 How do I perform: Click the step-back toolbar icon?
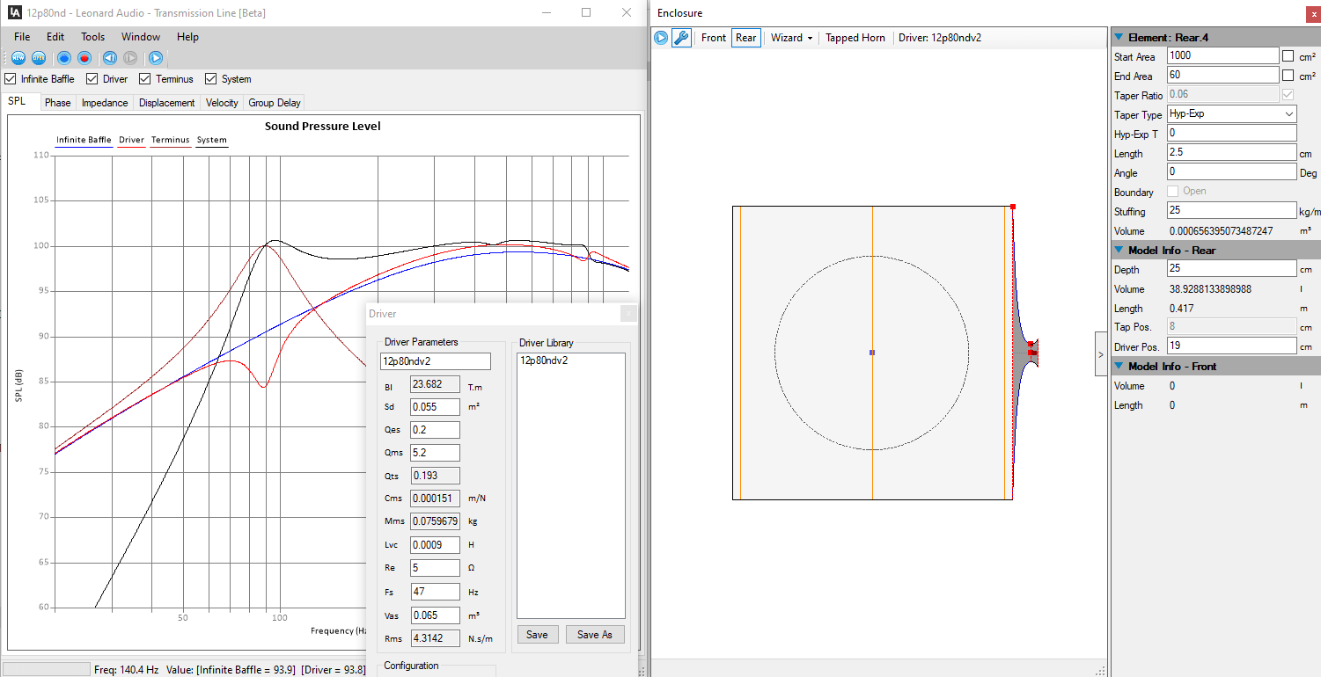[110, 58]
